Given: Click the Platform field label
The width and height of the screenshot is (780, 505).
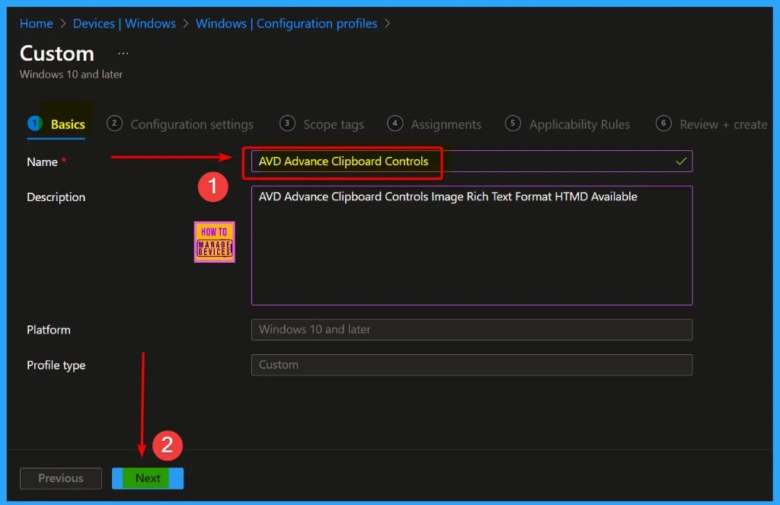Looking at the screenshot, I should [x=49, y=330].
